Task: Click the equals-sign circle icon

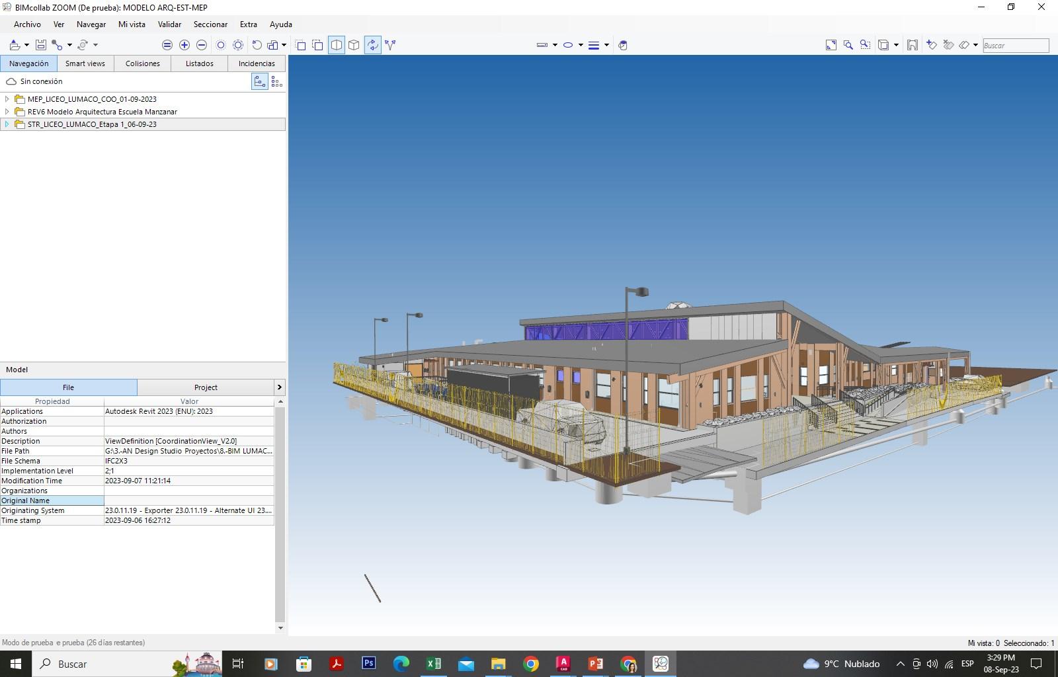Action: pos(167,45)
